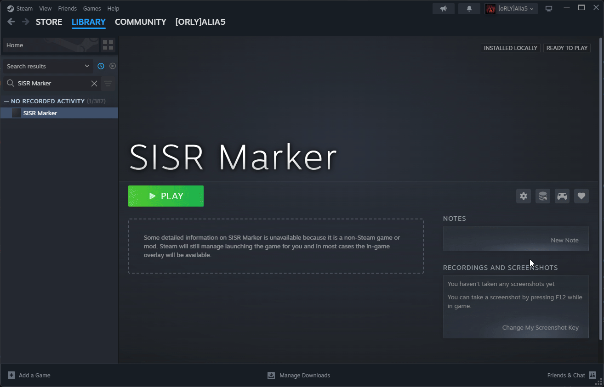Launch SISR Marker with PLAY button
Viewport: 604px width, 387px height.
166,196
